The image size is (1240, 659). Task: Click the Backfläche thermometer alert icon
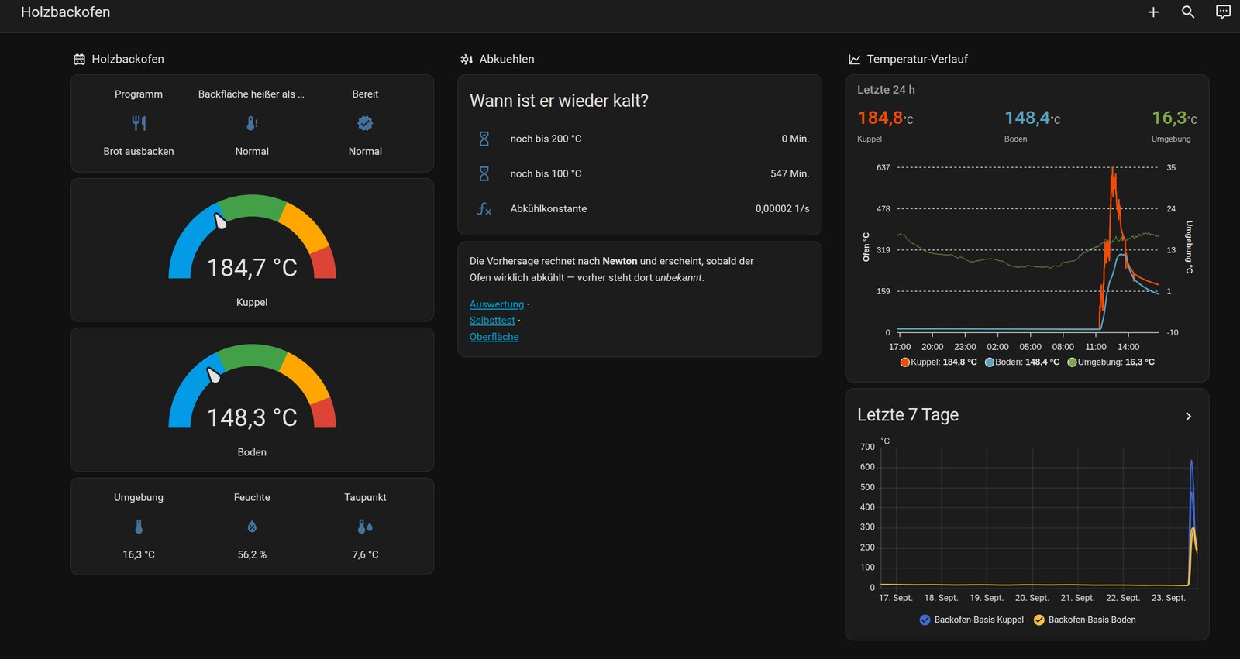252,123
